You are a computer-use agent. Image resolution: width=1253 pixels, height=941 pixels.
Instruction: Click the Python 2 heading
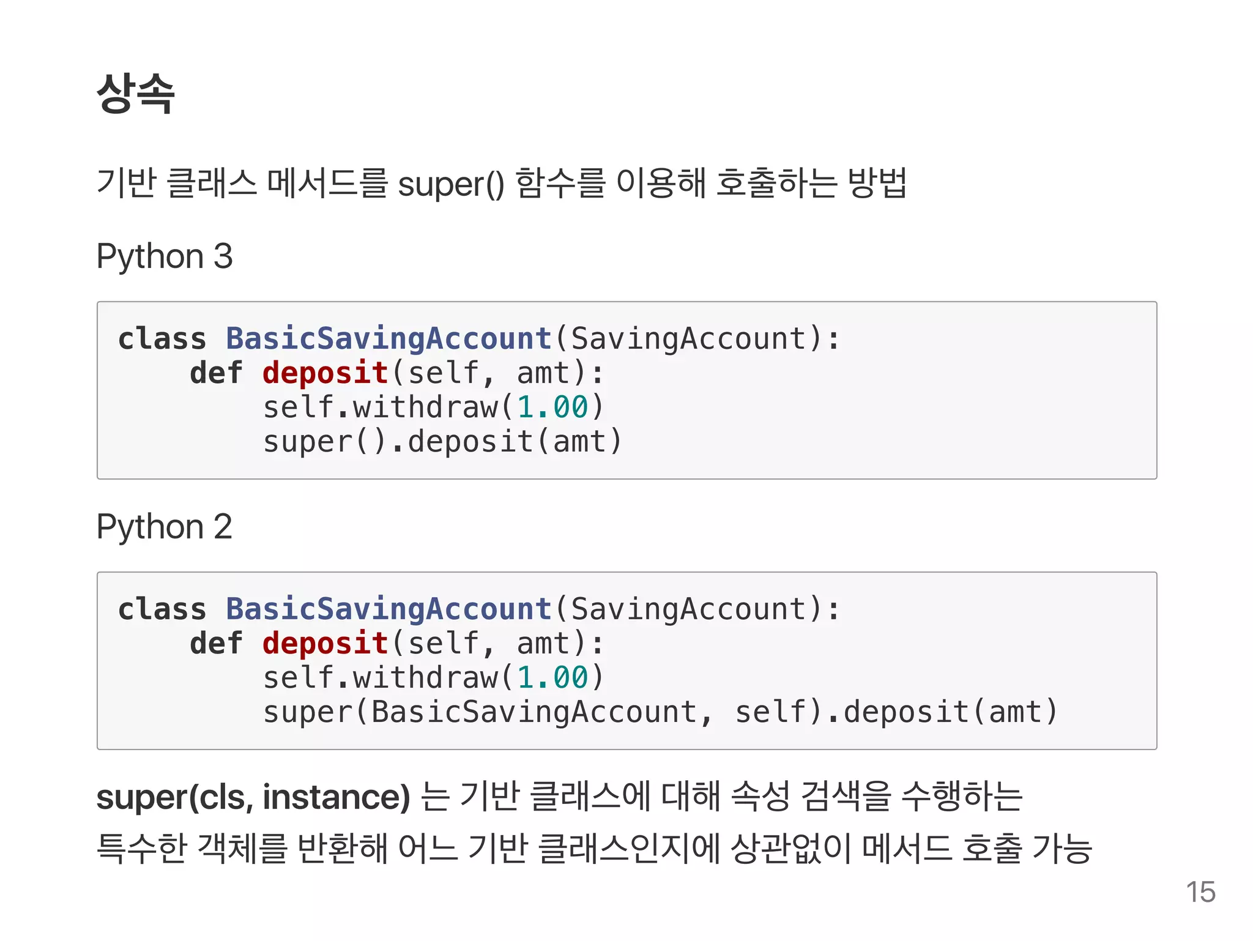pyautogui.click(x=165, y=527)
